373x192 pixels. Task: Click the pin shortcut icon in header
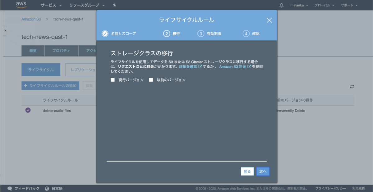(x=114, y=5)
